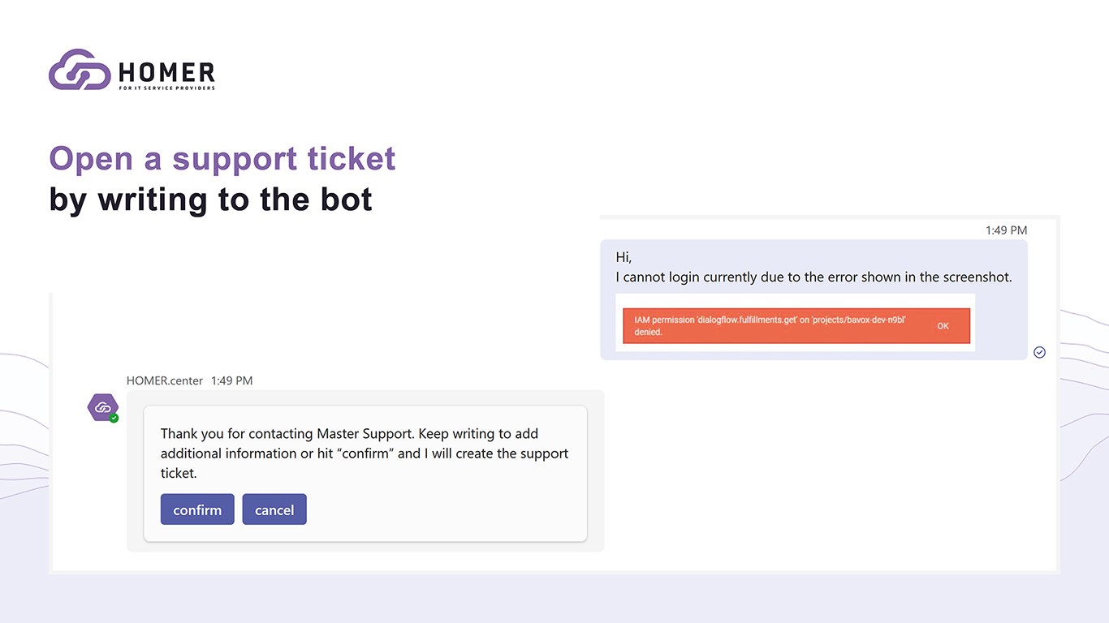This screenshot has width=1109, height=623.
Task: Click the sent message's 1:49 PM timestamp
Action: (1006, 230)
